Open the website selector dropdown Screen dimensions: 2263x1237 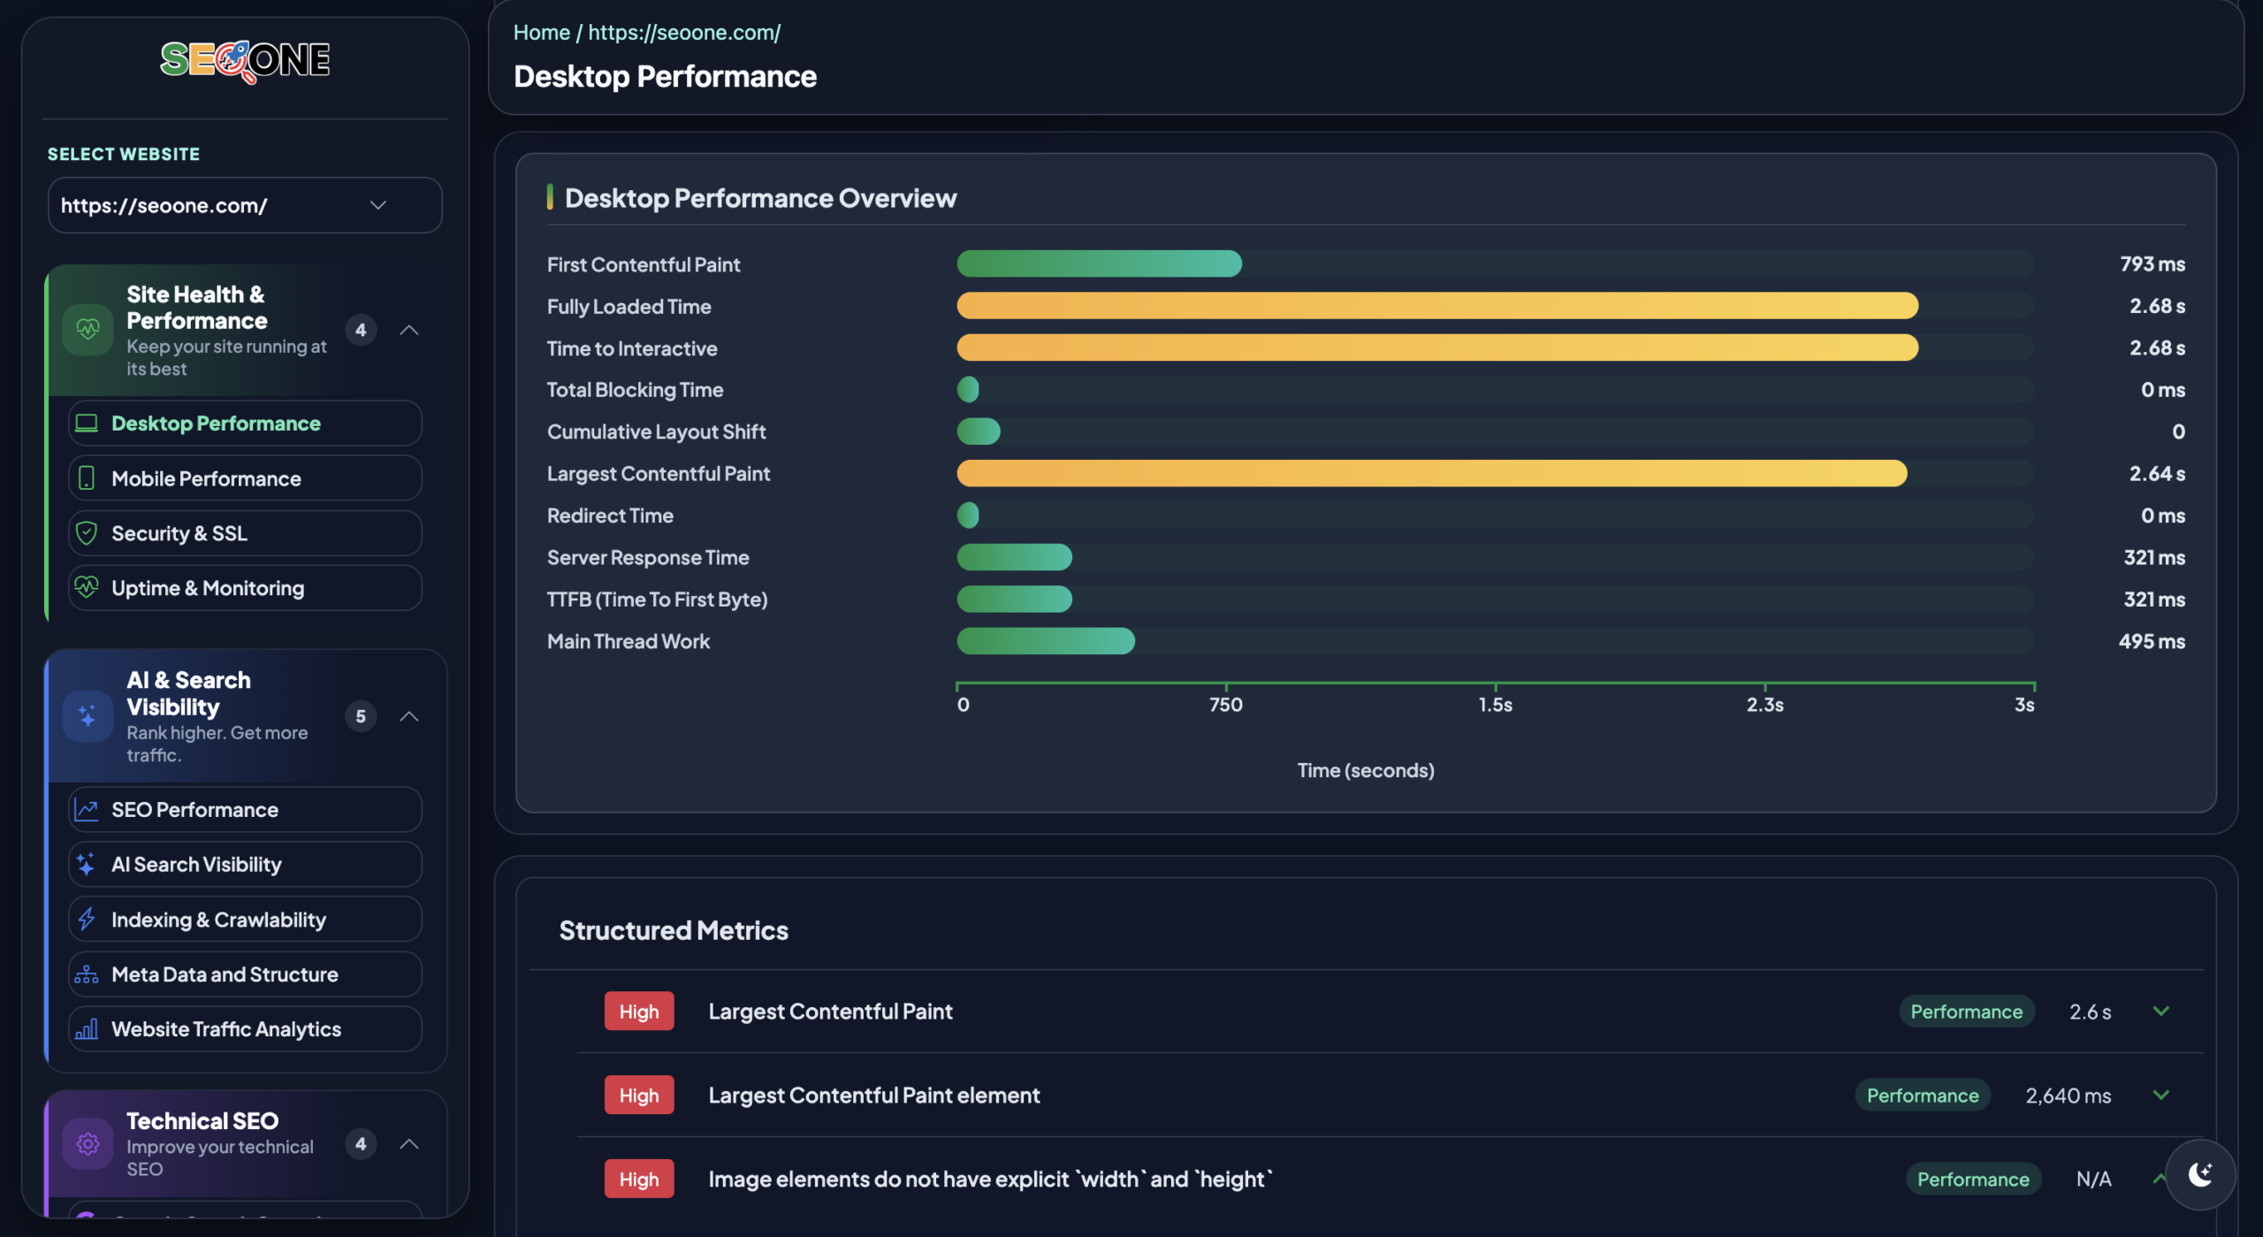[245, 205]
